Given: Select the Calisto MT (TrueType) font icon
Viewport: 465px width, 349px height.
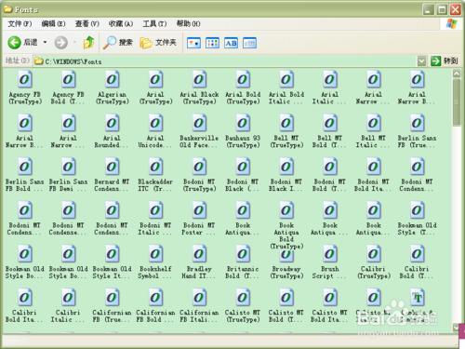Looking at the screenshot, I should [243, 305].
